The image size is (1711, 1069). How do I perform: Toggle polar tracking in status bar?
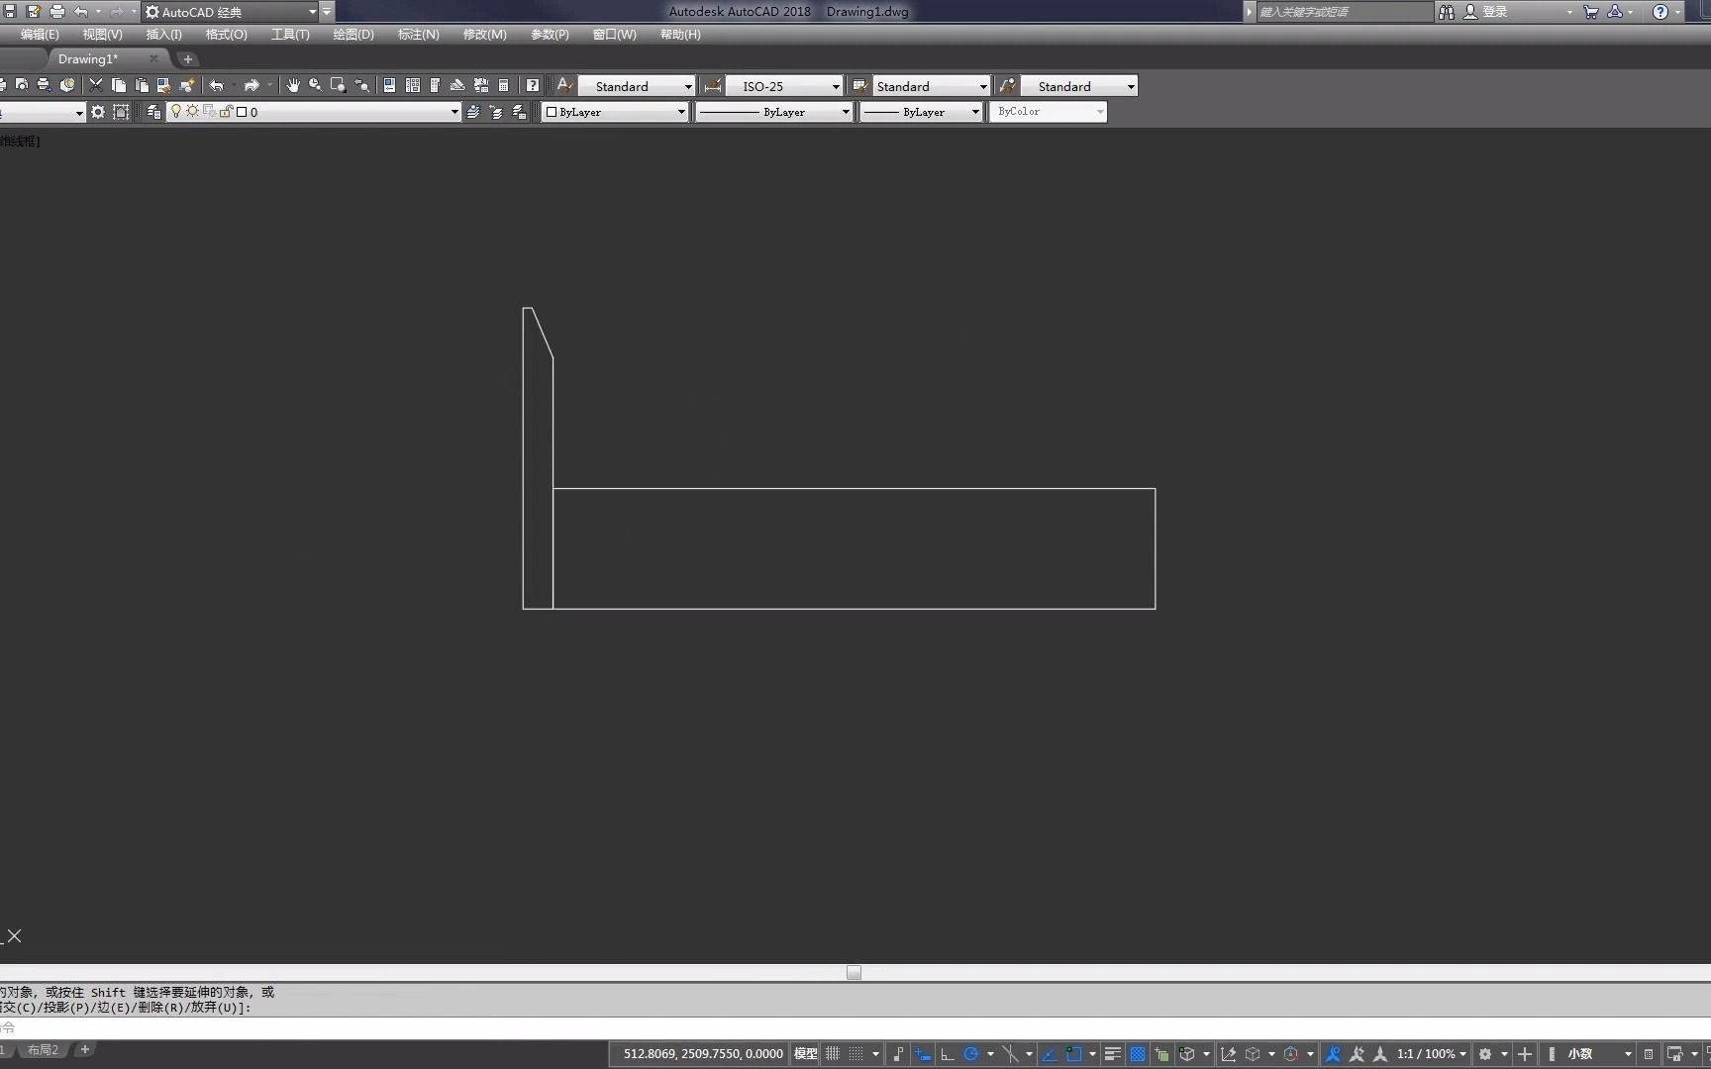(971, 1054)
